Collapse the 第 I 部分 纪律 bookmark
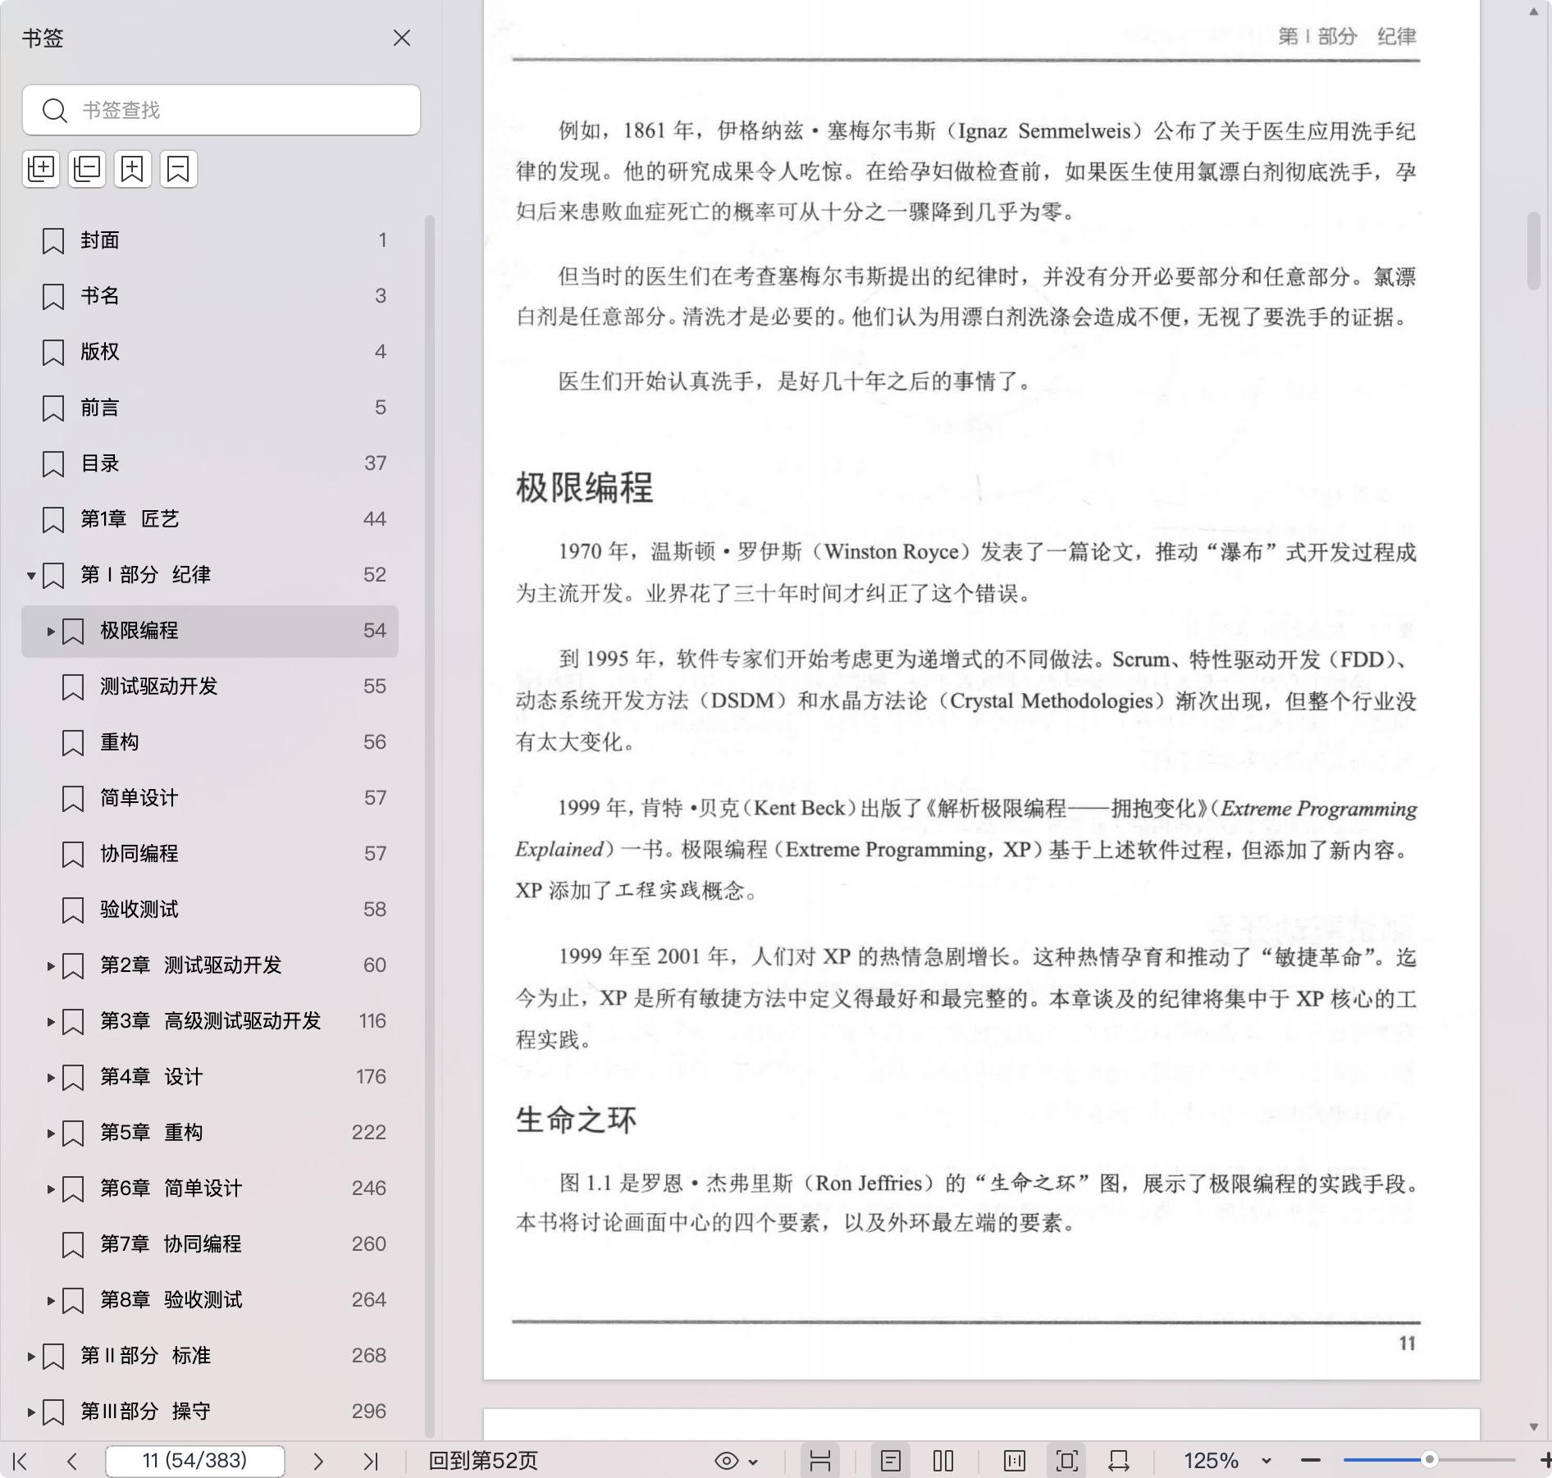 [31, 576]
